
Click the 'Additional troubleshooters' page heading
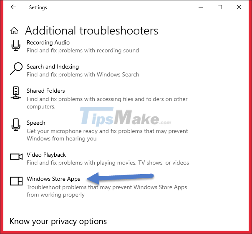[x=91, y=30]
